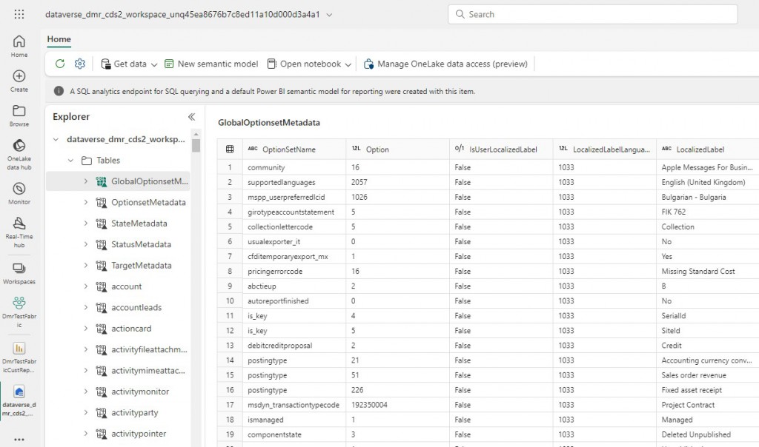
Task: Click the search magnifier icon
Action: (460, 14)
